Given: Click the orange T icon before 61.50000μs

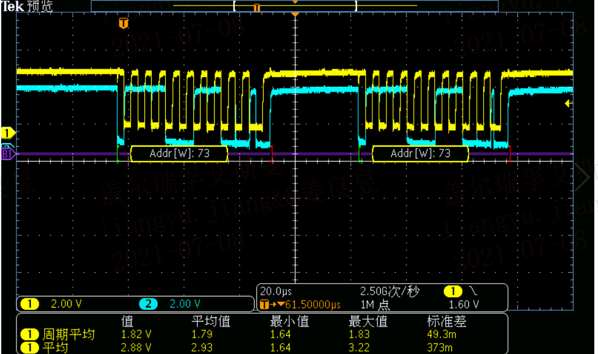Looking at the screenshot, I should [x=264, y=304].
